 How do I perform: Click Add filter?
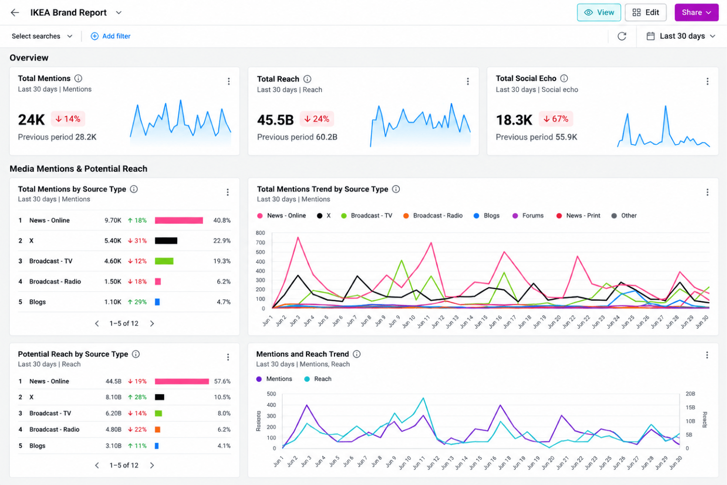click(x=111, y=36)
